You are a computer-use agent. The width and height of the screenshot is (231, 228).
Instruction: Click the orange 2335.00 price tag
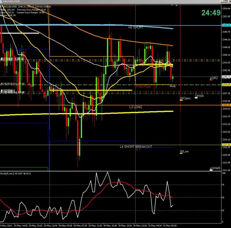[226, 105]
